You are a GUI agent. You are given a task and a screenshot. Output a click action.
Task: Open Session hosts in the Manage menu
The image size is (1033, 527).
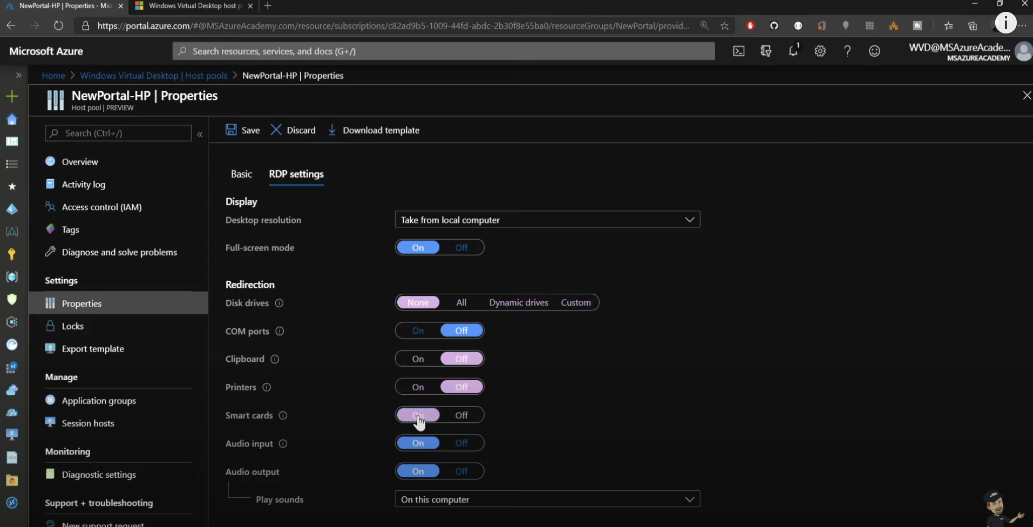(88, 423)
